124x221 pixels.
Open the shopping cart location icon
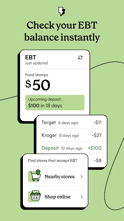coord(34,175)
